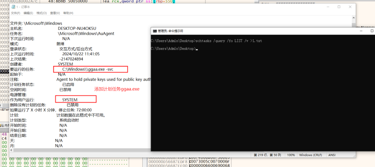Open the 查看(V) menu in Notepad
This screenshot has width=375, height=167.
point(55,13)
